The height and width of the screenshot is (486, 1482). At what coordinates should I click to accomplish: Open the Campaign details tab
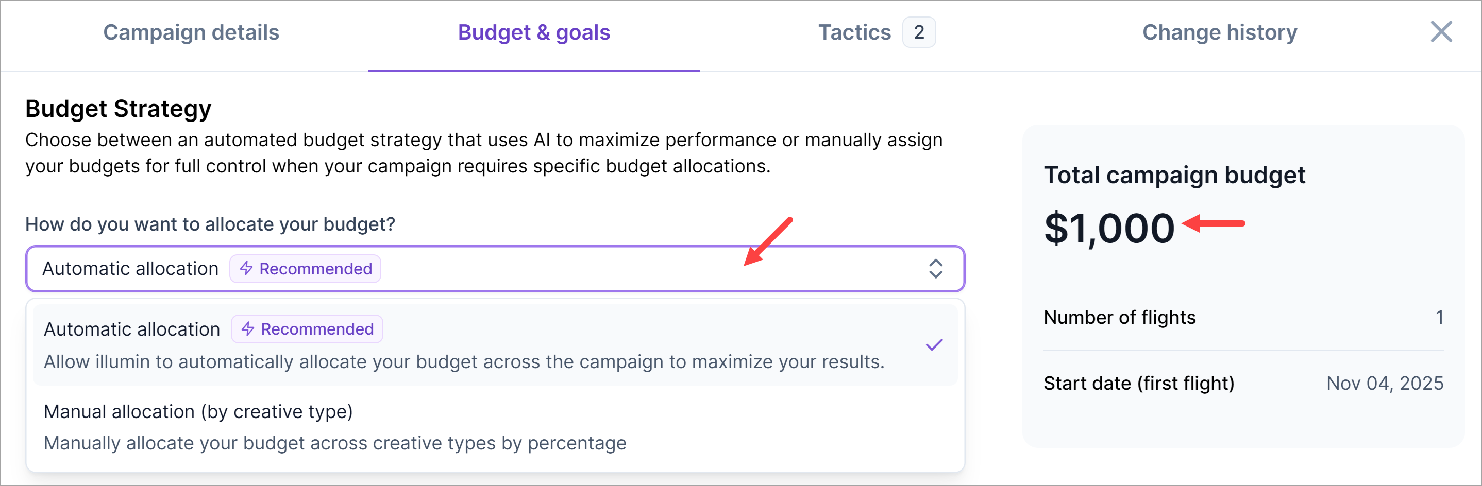[x=191, y=33]
